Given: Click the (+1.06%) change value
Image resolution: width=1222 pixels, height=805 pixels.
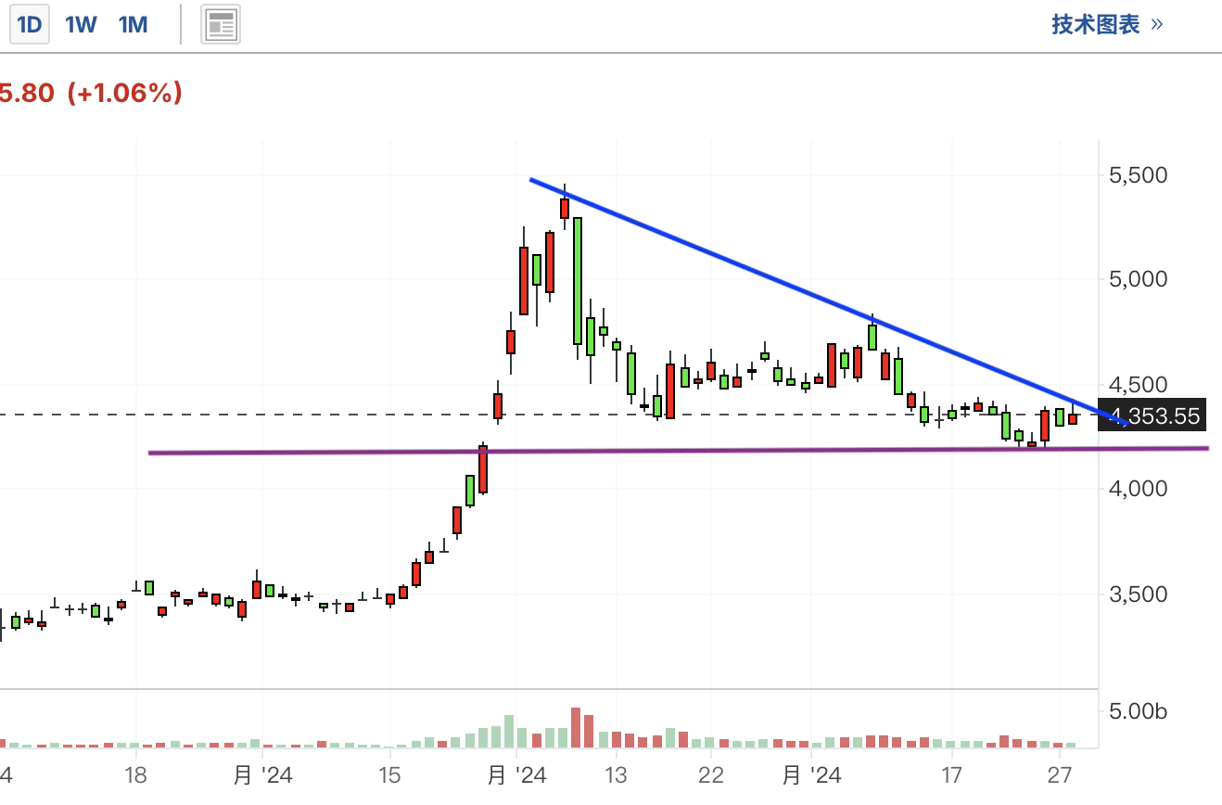Looking at the screenshot, I should [x=124, y=93].
